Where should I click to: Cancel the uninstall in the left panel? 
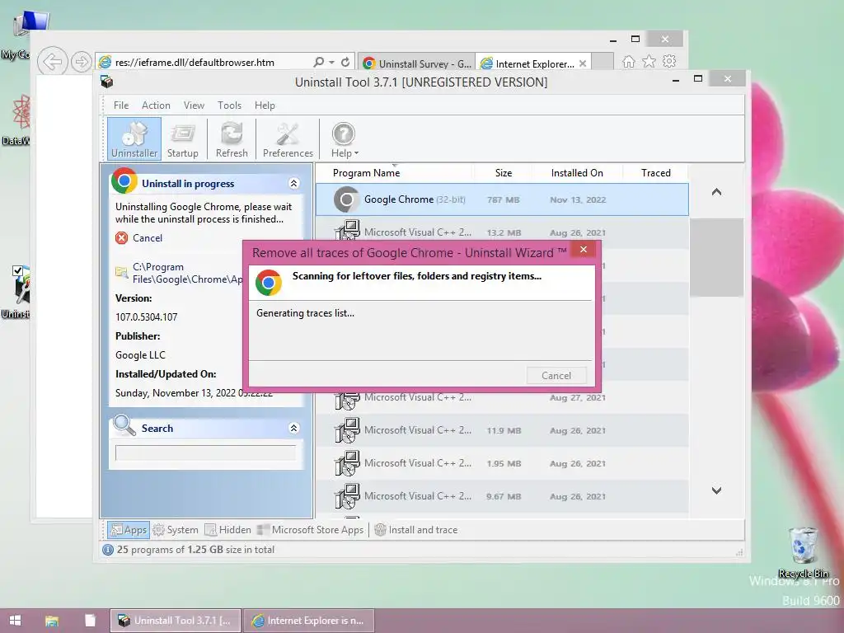tap(147, 238)
